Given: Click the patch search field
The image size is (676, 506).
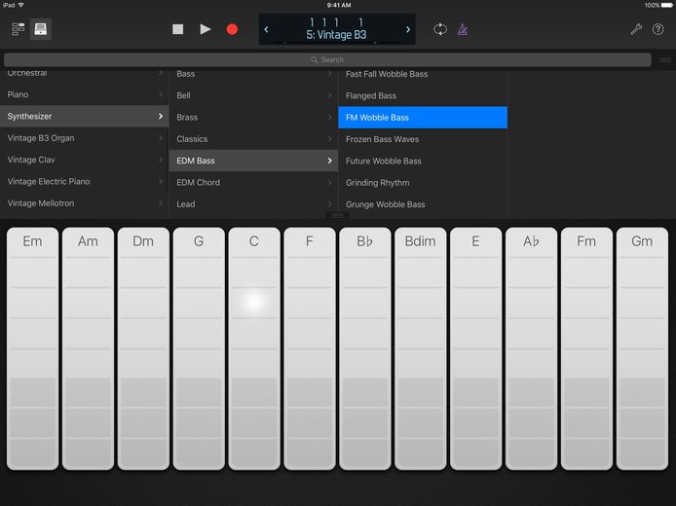Looking at the screenshot, I should tap(327, 59).
